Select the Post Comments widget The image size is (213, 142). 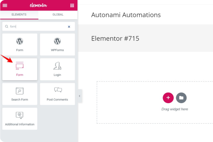(x=57, y=94)
